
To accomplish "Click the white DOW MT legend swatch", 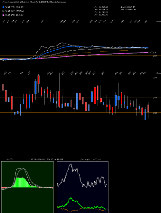I will [x=4, y=11].
